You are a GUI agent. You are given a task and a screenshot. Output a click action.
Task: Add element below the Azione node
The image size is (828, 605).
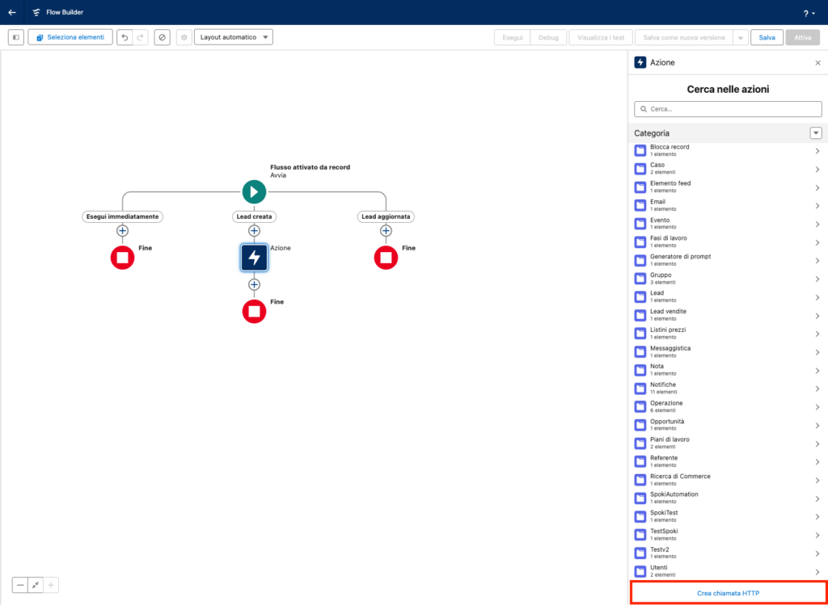pos(254,284)
